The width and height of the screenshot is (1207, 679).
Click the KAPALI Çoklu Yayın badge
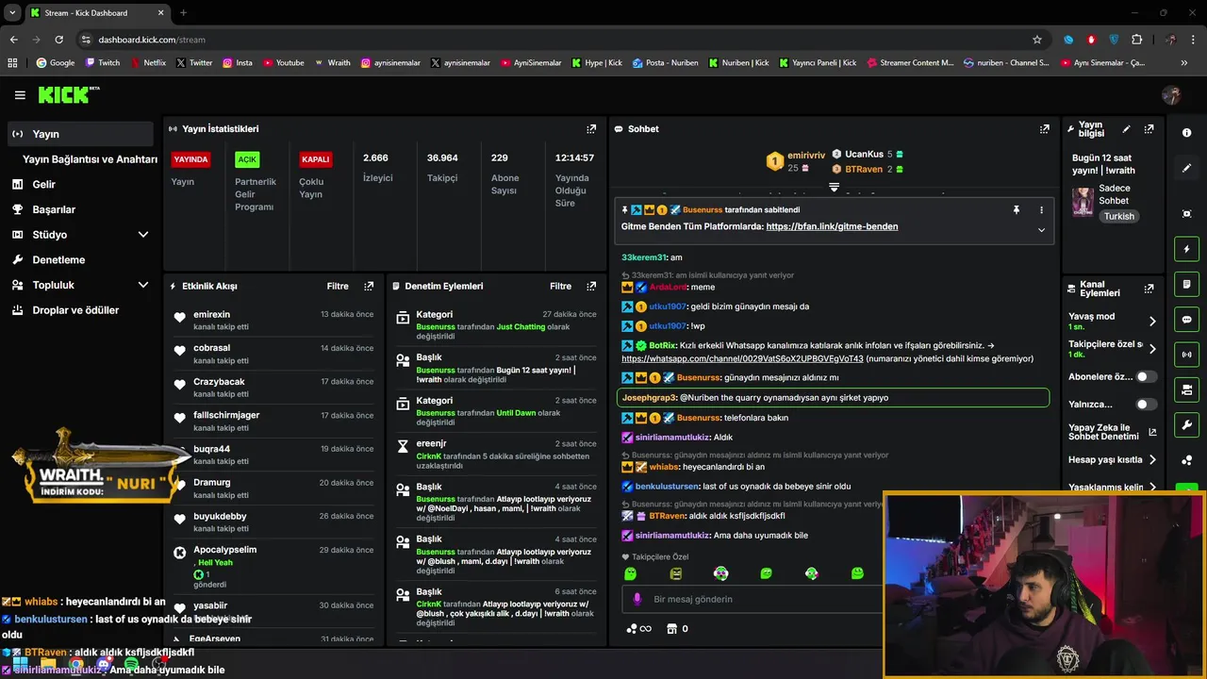tap(315, 159)
